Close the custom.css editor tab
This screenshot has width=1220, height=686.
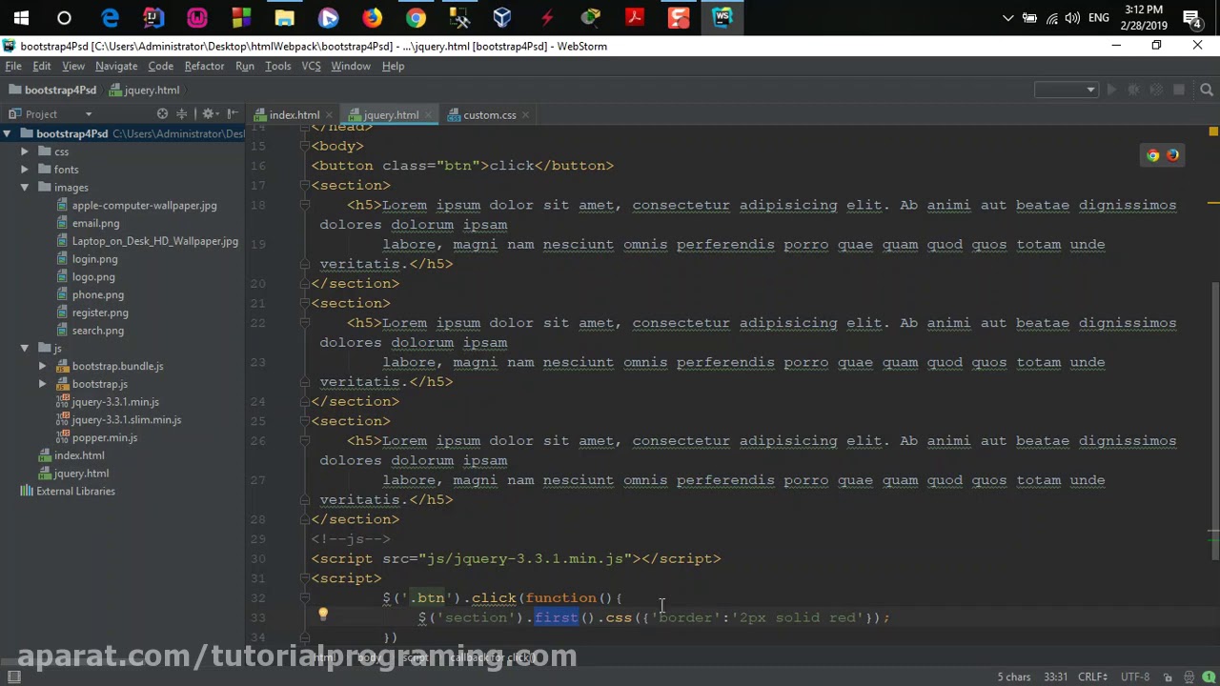point(525,115)
